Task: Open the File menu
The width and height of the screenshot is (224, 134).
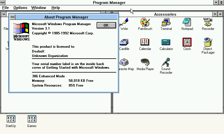Action: pyautogui.click(x=6, y=8)
